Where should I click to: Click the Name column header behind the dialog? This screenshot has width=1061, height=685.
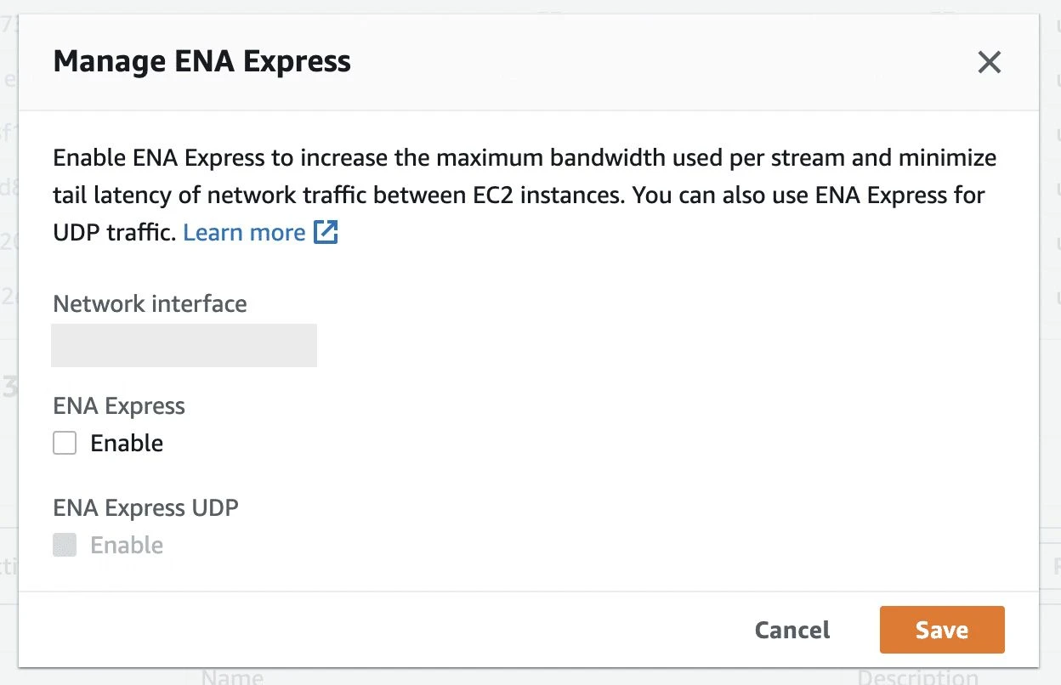point(232,676)
